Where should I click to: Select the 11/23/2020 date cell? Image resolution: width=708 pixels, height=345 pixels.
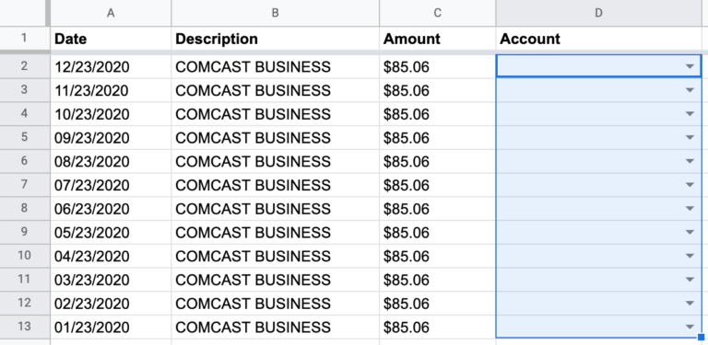(111, 90)
